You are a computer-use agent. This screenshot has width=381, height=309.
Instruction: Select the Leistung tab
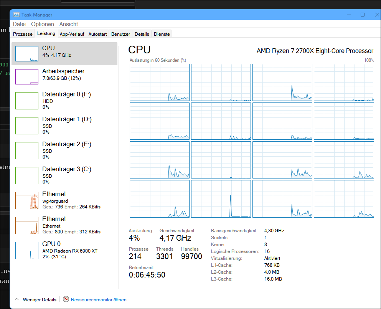click(46, 33)
